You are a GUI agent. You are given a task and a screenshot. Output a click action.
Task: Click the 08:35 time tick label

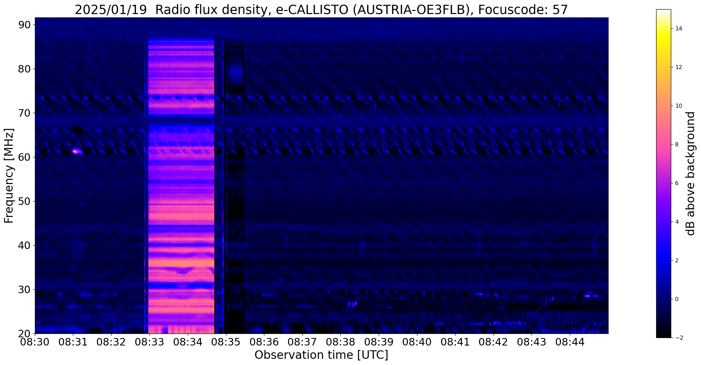tap(226, 342)
